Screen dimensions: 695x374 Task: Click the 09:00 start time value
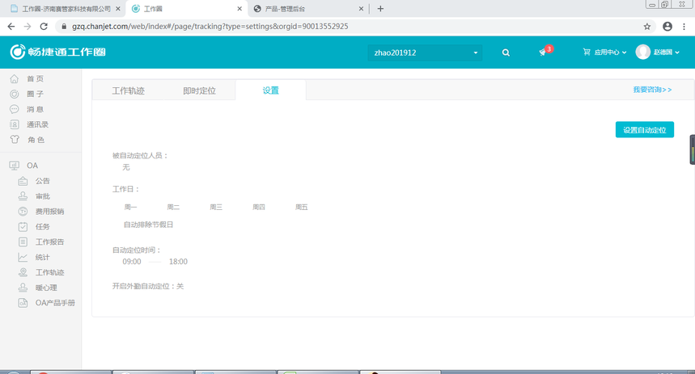point(132,262)
